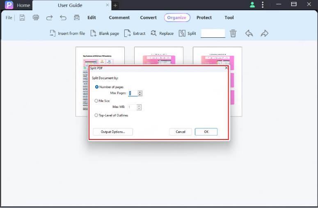The image size is (318, 208).
Task: Select Top-Level of Outlines radio button
Action: click(96, 115)
